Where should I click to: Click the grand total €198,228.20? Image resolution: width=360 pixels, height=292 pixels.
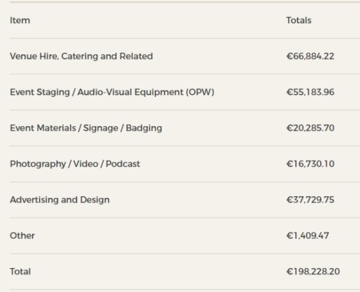click(x=313, y=271)
